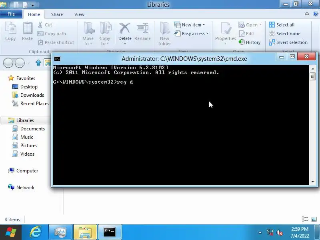Click the taskbar clock 2:59 PM
320x240 pixels.
point(300,232)
